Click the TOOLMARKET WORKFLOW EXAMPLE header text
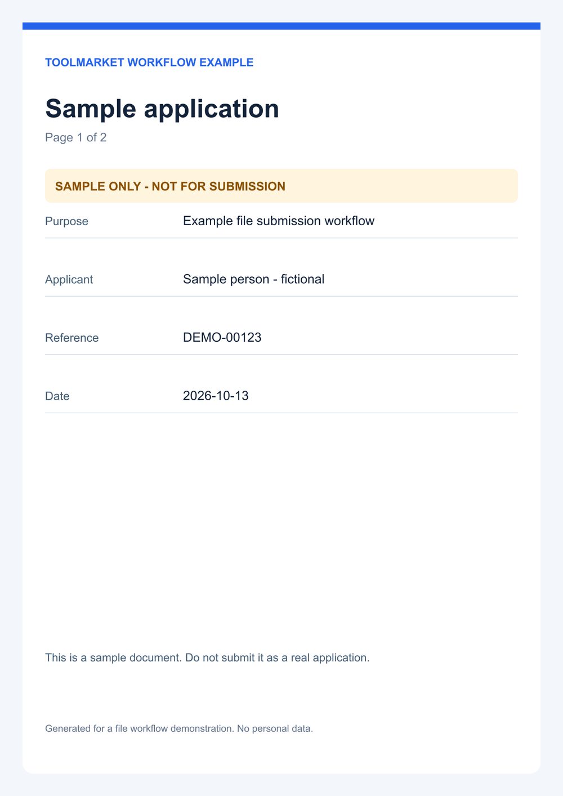This screenshot has height=796, width=563. [149, 62]
